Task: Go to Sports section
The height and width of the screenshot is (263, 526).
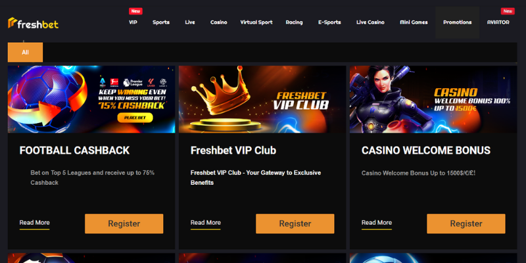Action: 161,22
